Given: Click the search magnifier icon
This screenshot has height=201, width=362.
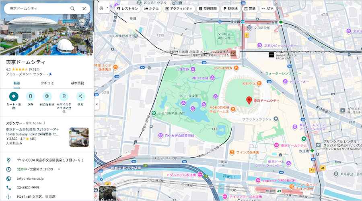Looking at the screenshot, I should (x=72, y=8).
